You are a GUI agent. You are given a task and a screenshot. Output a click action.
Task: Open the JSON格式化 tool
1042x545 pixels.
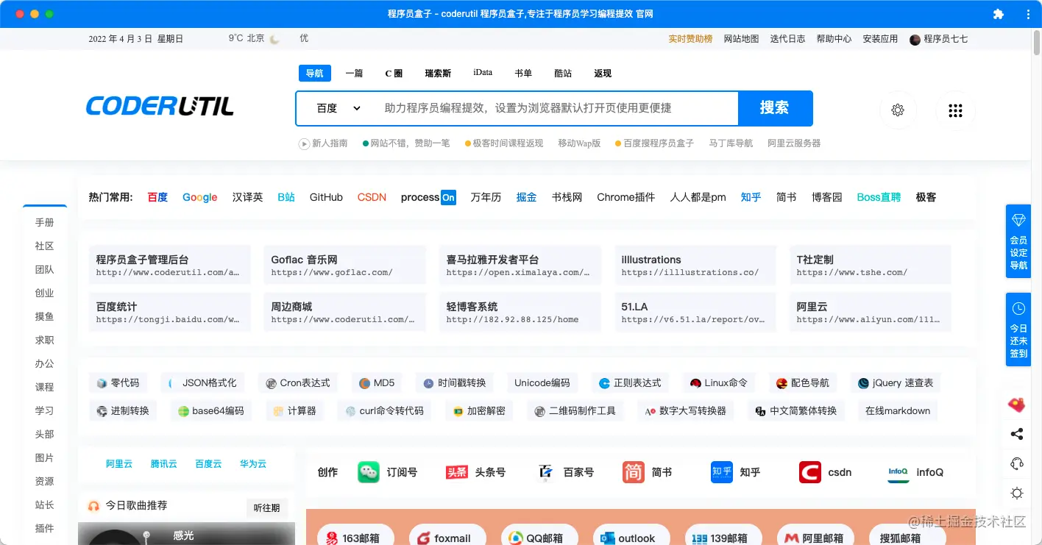pyautogui.click(x=202, y=383)
